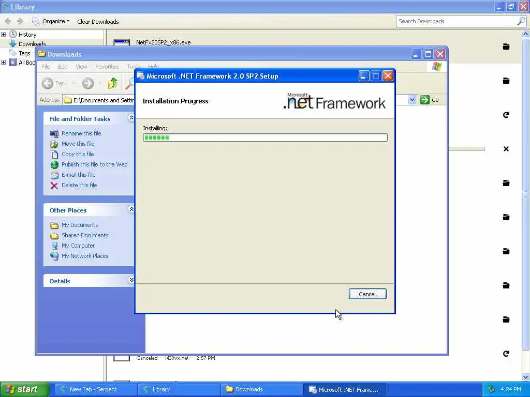The height and width of the screenshot is (397, 530).
Task: Open the Edit menu in Downloads window
Action: pyautogui.click(x=63, y=67)
